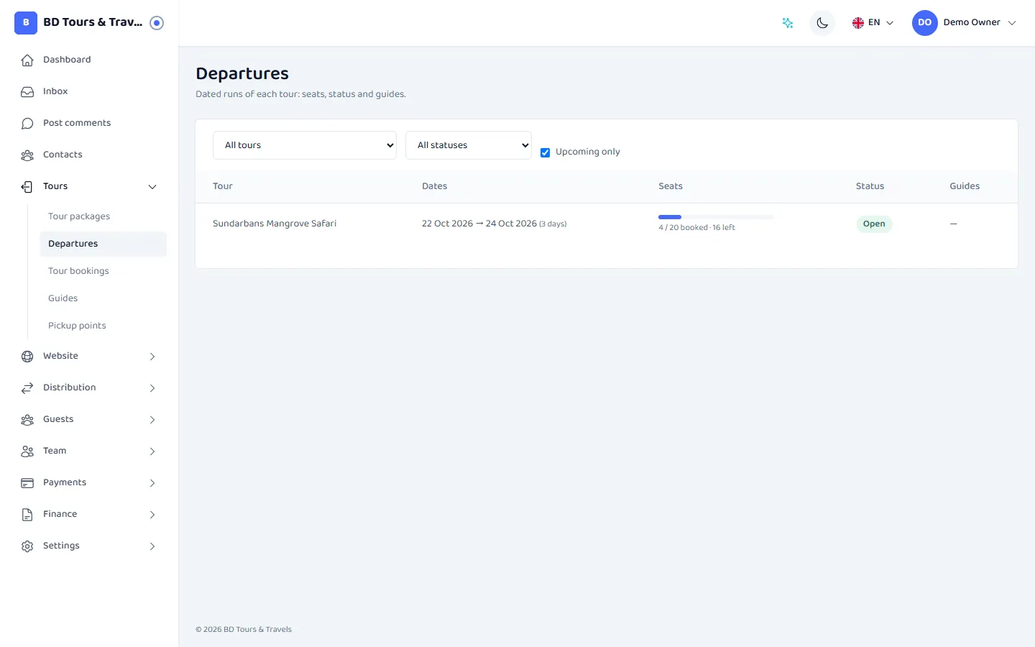Click the Distribution arrows icon
The height and width of the screenshot is (647, 1035).
pos(27,388)
